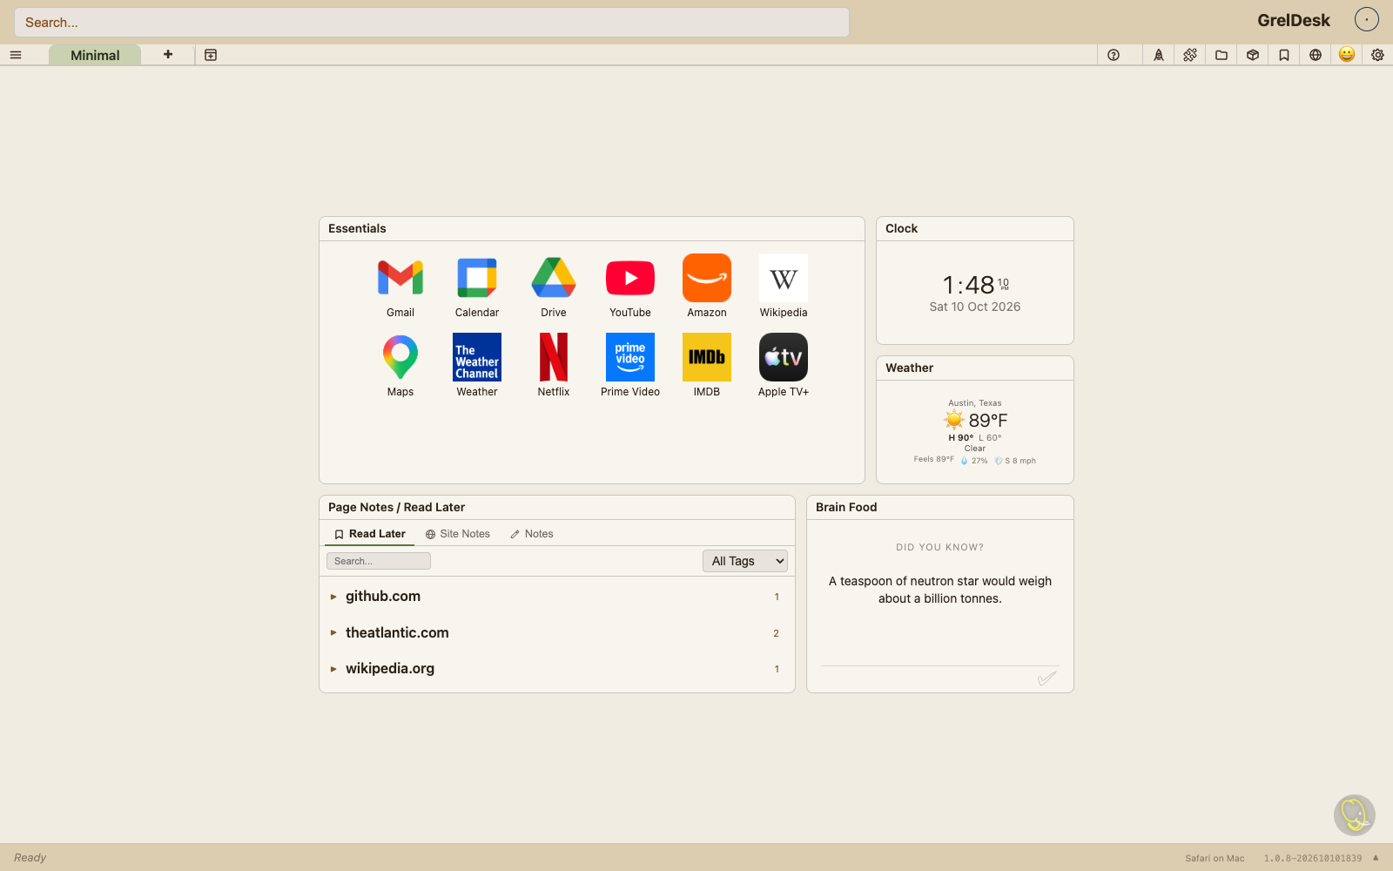
Task: Click the GrelDesk title
Action: coord(1294,20)
